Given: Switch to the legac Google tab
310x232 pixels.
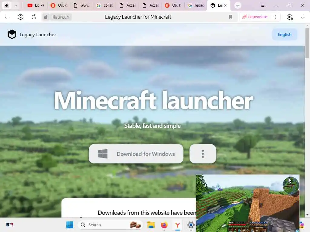Looking at the screenshot, I should (x=196, y=5).
